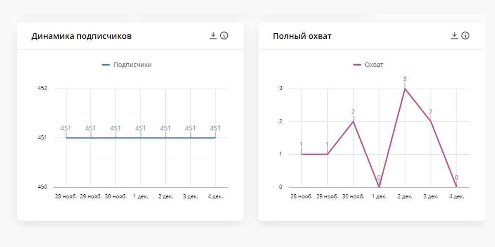Click 29 нояб. date label on reach chart
Image resolution: width=495 pixels, height=247 pixels.
[x=327, y=196]
